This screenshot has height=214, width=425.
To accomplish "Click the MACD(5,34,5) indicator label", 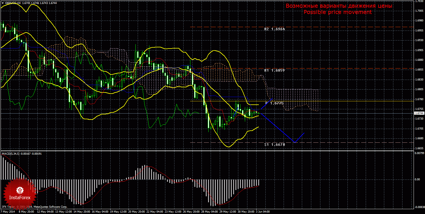I will 11,154.
